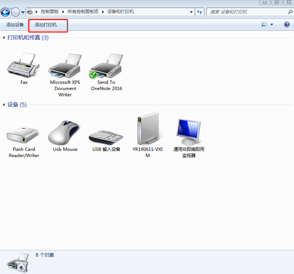The image size is (294, 274).
Task: Click the 搜索 设备和打印机 search field
Action: (x=248, y=12)
